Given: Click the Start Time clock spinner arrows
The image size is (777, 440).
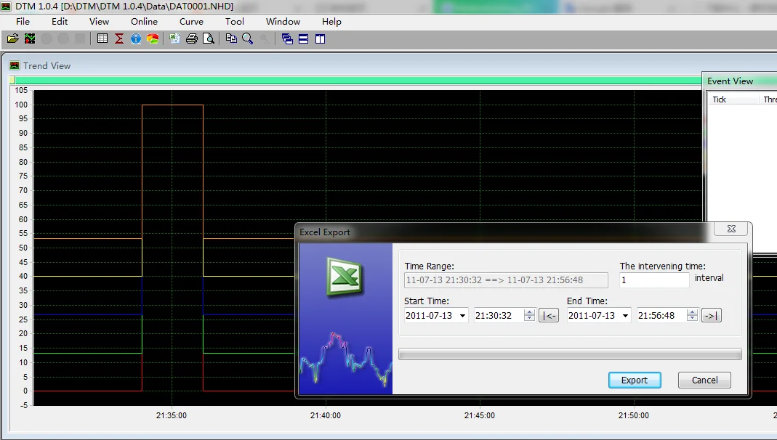Looking at the screenshot, I should click(x=529, y=315).
